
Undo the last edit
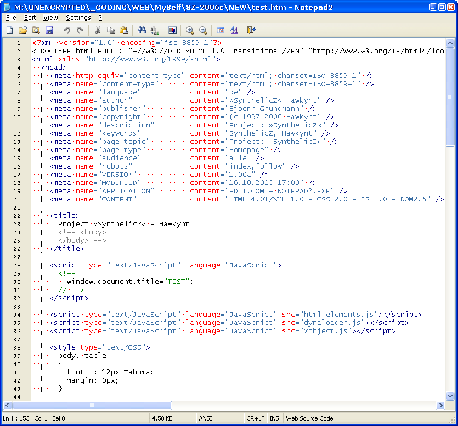tap(66, 30)
